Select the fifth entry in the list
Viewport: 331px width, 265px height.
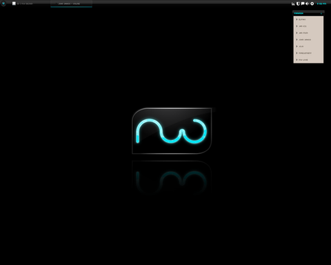point(308,46)
